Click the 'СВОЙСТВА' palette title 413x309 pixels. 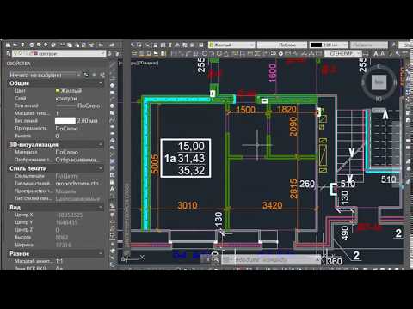[18, 64]
